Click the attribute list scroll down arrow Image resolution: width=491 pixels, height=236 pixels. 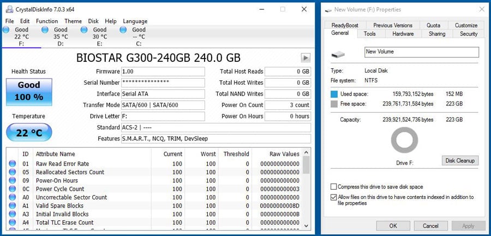coord(306,226)
